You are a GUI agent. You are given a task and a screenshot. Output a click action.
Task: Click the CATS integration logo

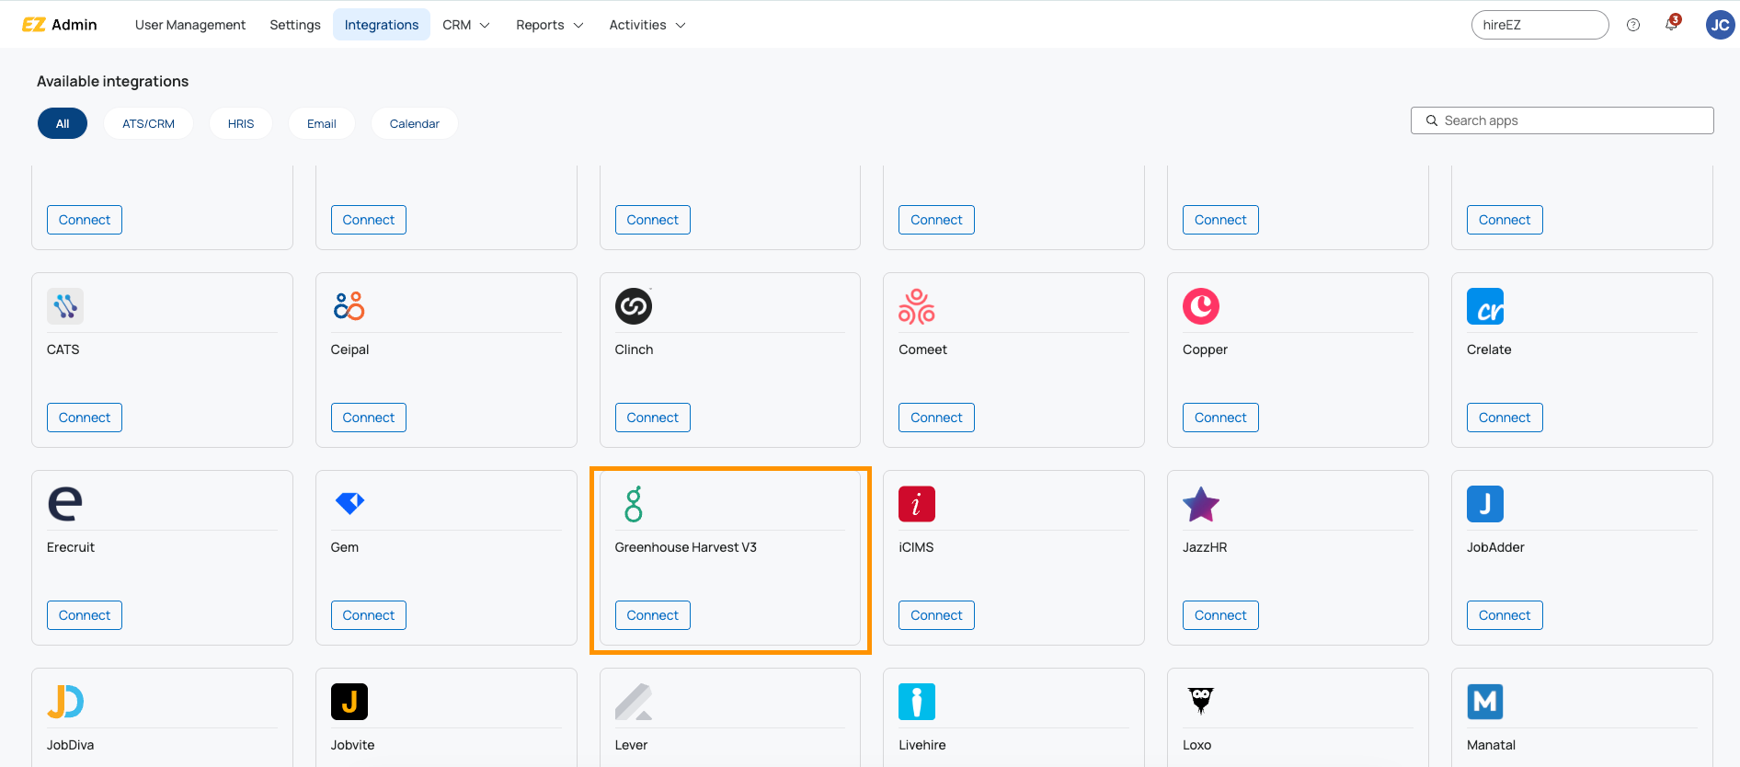pyautogui.click(x=65, y=306)
